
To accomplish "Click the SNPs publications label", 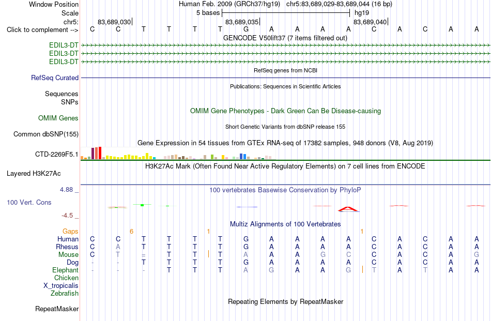I will (x=70, y=102).
